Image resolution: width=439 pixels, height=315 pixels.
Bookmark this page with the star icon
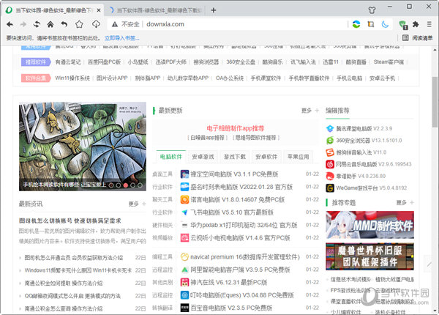coord(79,24)
